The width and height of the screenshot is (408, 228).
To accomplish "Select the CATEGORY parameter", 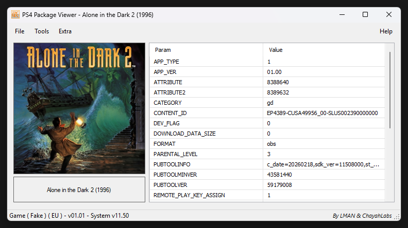I will (x=167, y=103).
